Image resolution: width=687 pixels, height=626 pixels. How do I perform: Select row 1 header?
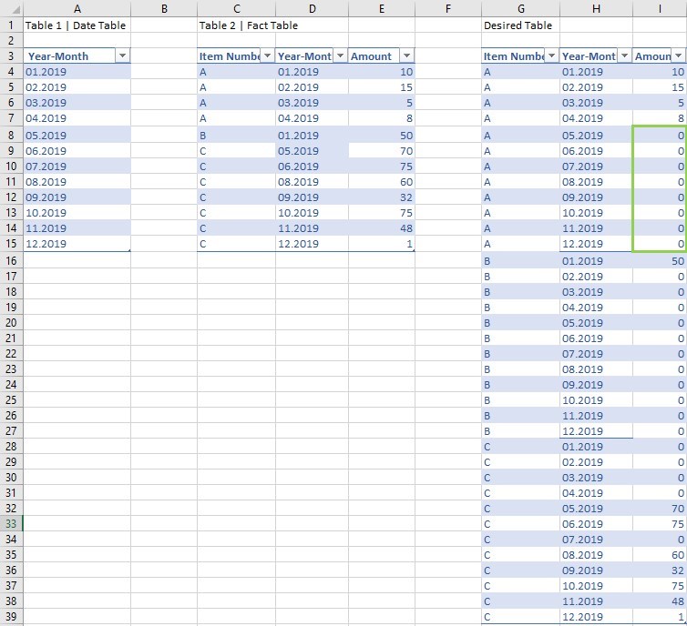12,25
